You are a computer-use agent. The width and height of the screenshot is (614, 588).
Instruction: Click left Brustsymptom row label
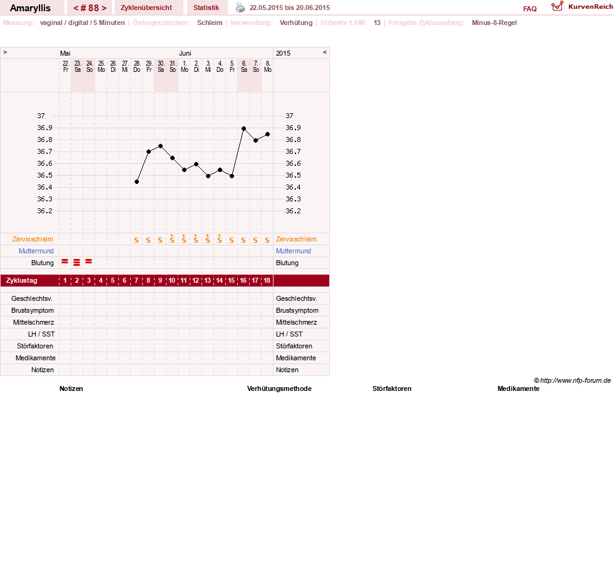click(33, 310)
